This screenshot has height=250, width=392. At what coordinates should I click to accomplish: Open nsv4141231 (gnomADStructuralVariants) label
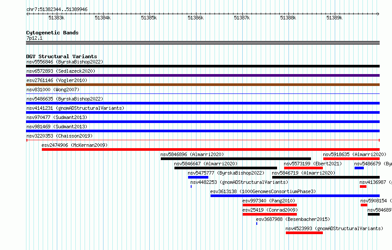[x=75, y=108]
